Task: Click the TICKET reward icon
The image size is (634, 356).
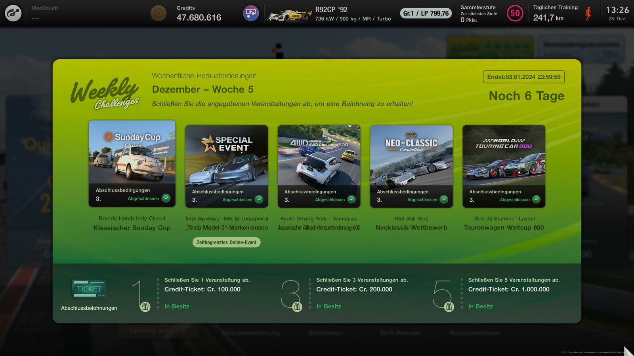Action: tap(89, 289)
